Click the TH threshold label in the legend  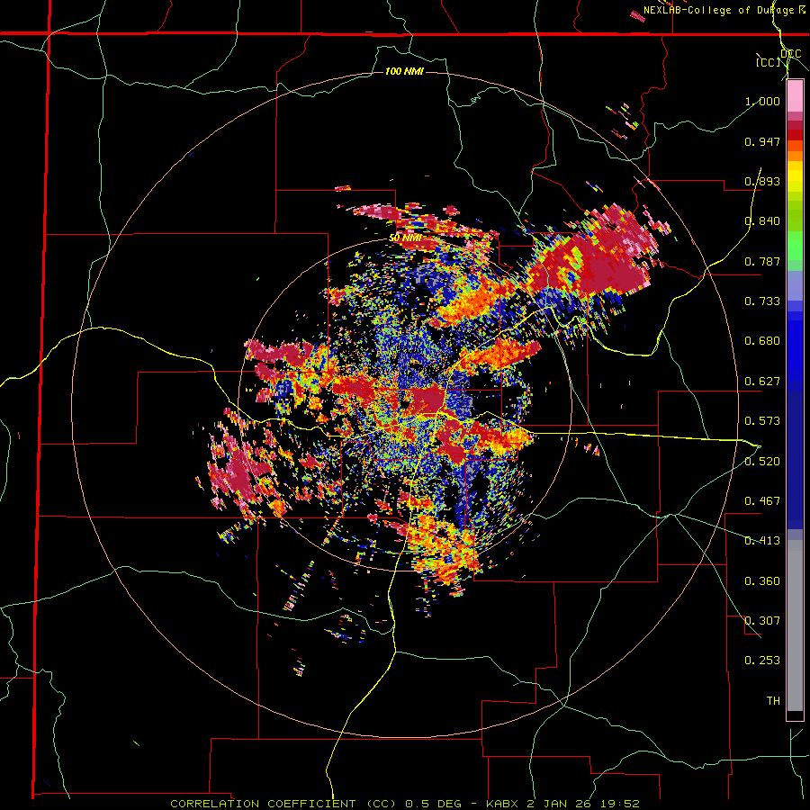(x=773, y=701)
